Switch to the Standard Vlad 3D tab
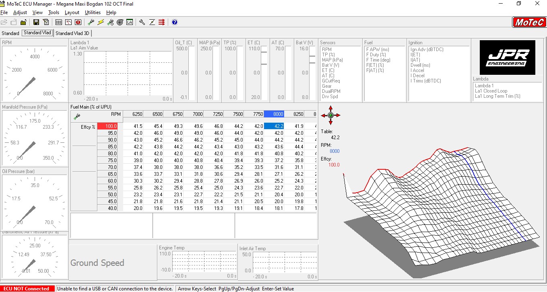 73,33
